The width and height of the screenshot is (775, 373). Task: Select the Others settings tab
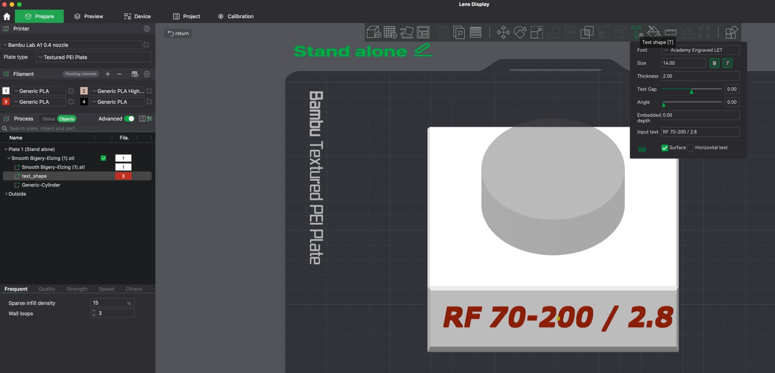134,289
